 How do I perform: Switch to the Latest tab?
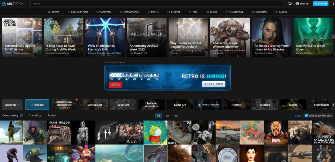pos(52,115)
